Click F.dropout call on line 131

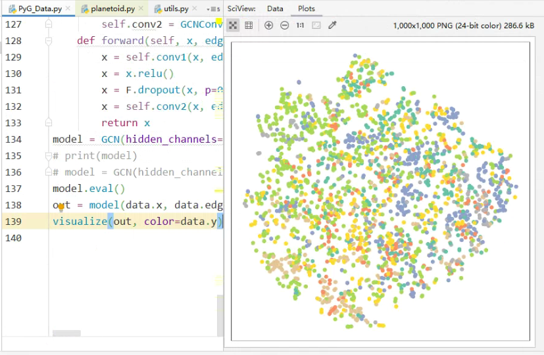point(174,90)
